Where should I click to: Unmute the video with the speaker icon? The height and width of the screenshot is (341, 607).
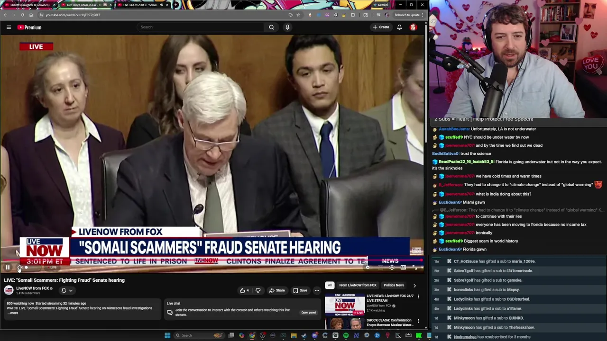click(x=19, y=268)
